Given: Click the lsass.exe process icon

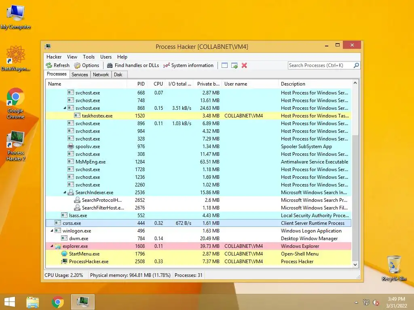Looking at the screenshot, I should click(x=64, y=216).
